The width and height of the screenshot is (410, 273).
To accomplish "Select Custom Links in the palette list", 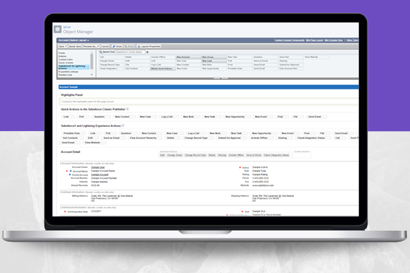I will point(66,59).
